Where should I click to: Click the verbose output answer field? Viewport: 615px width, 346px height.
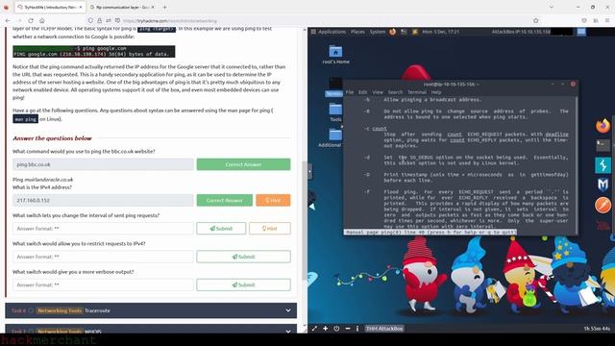(103, 284)
